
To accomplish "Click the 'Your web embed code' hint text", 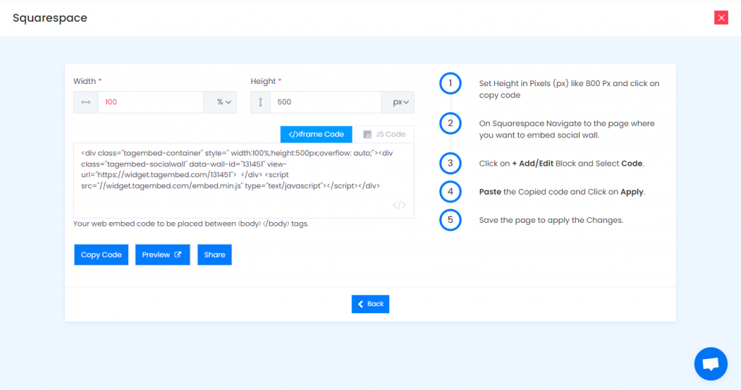I will [191, 224].
